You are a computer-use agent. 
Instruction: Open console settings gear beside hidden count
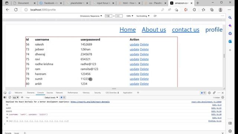point(223,98)
